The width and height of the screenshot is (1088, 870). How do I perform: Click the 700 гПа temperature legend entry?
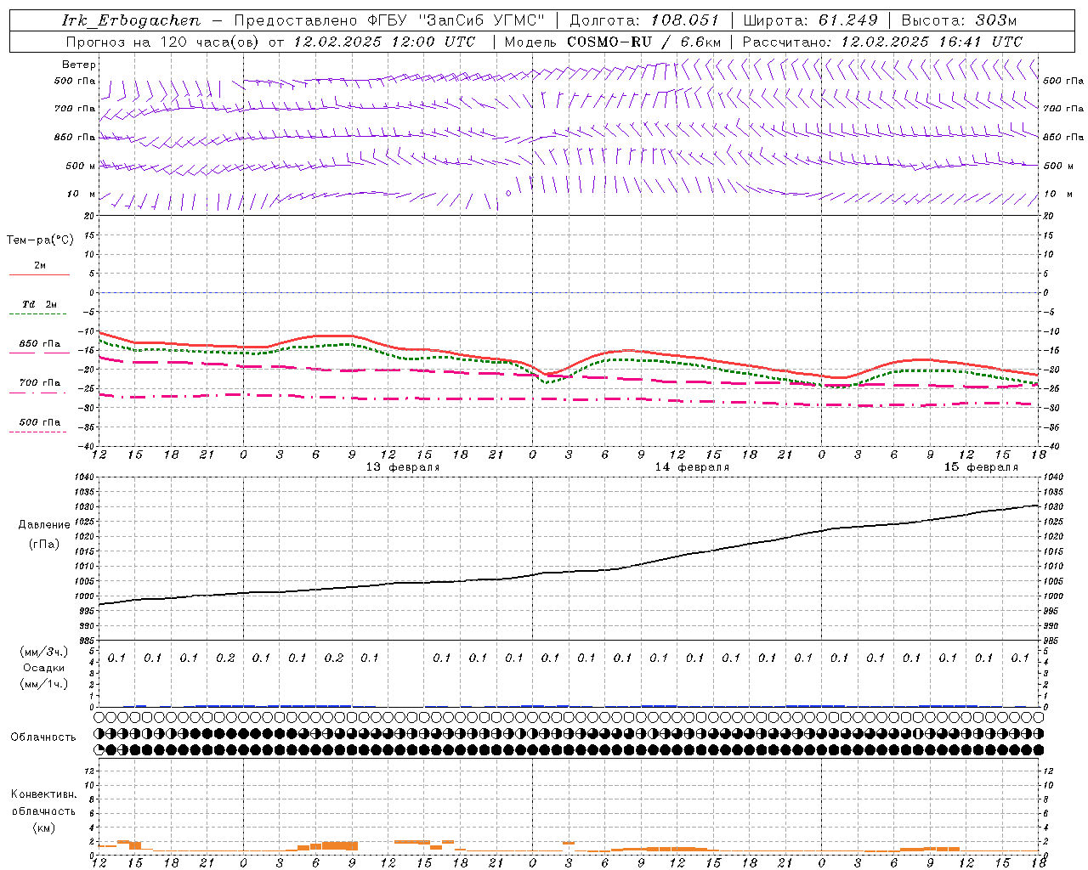pyautogui.click(x=40, y=383)
